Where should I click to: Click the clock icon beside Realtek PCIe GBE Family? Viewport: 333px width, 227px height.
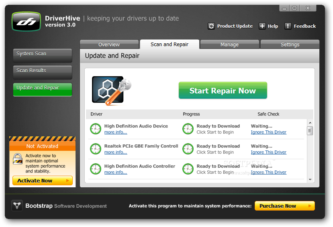96,149
